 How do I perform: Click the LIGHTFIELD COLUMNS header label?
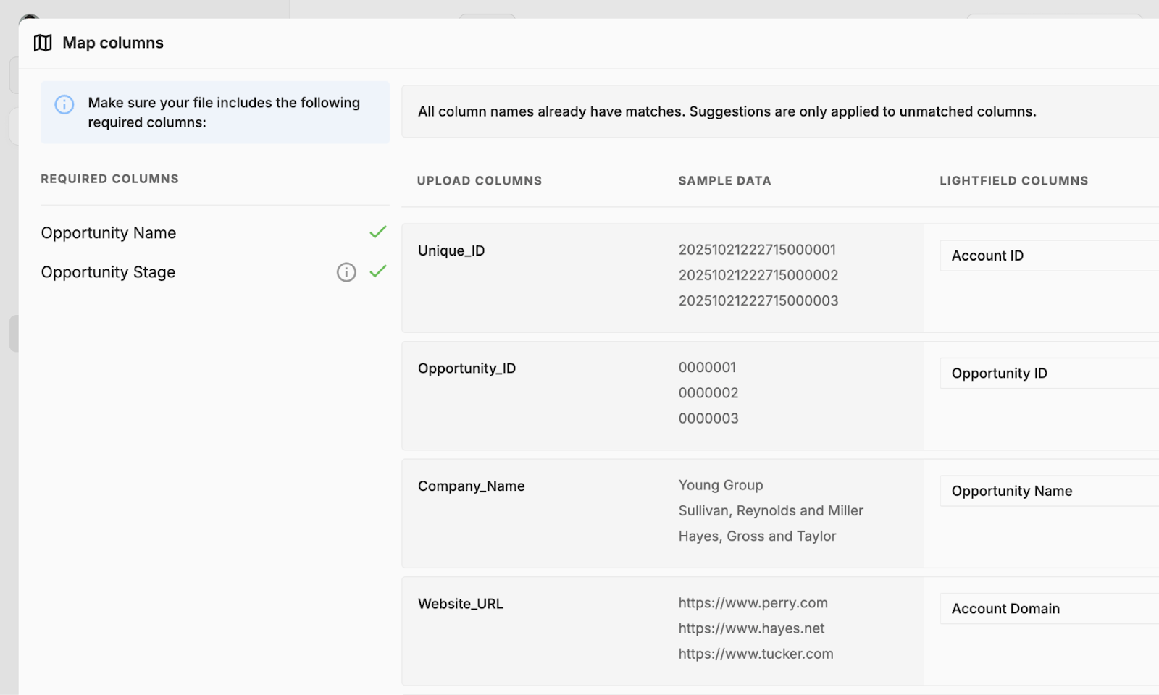point(1013,181)
